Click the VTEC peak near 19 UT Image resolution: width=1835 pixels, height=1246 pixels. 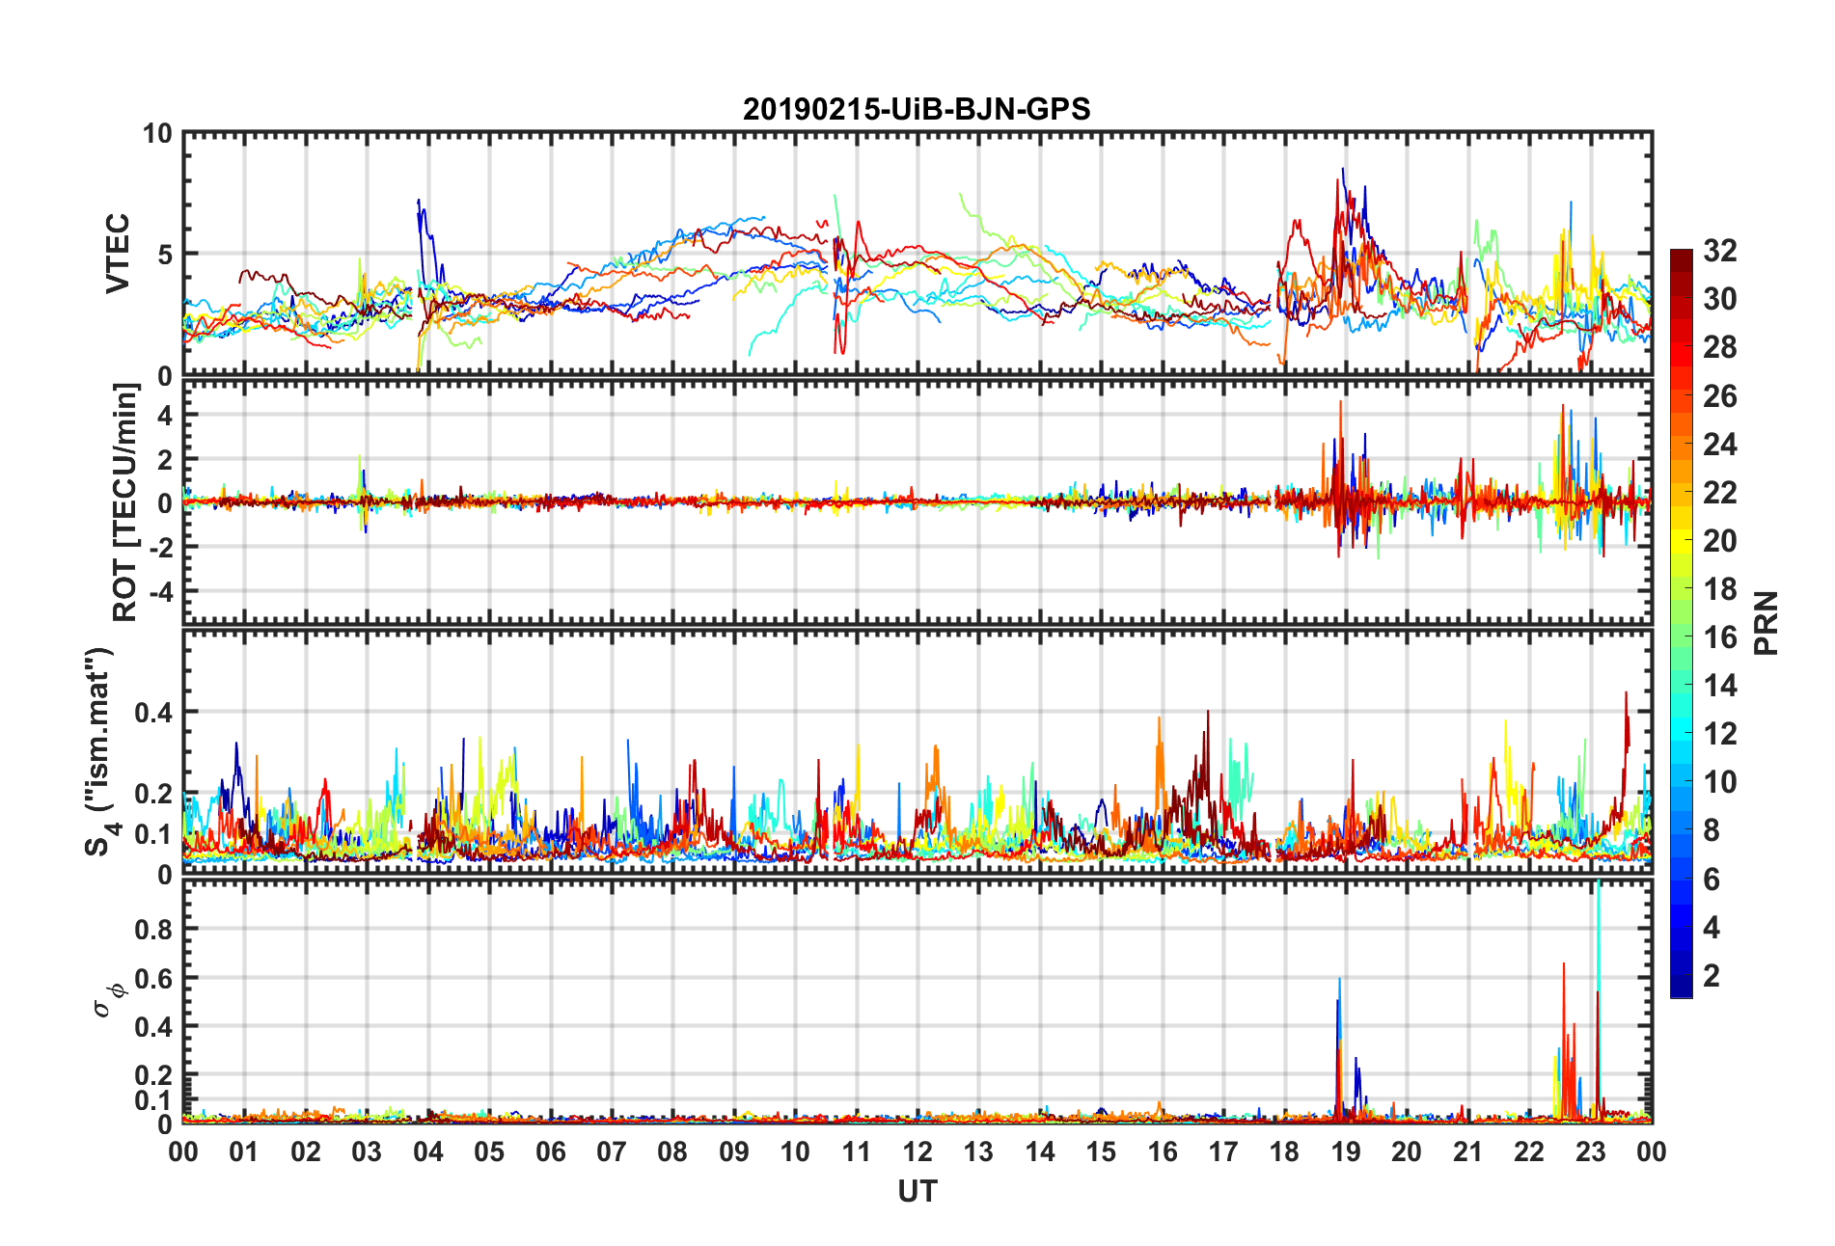1343,169
